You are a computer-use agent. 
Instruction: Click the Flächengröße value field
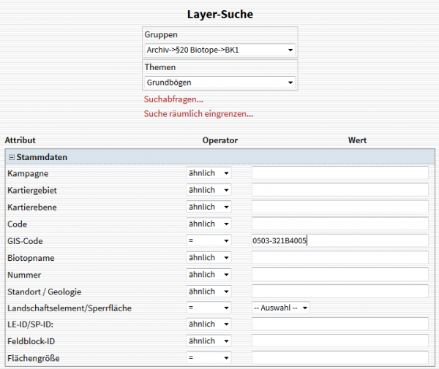[x=339, y=358]
